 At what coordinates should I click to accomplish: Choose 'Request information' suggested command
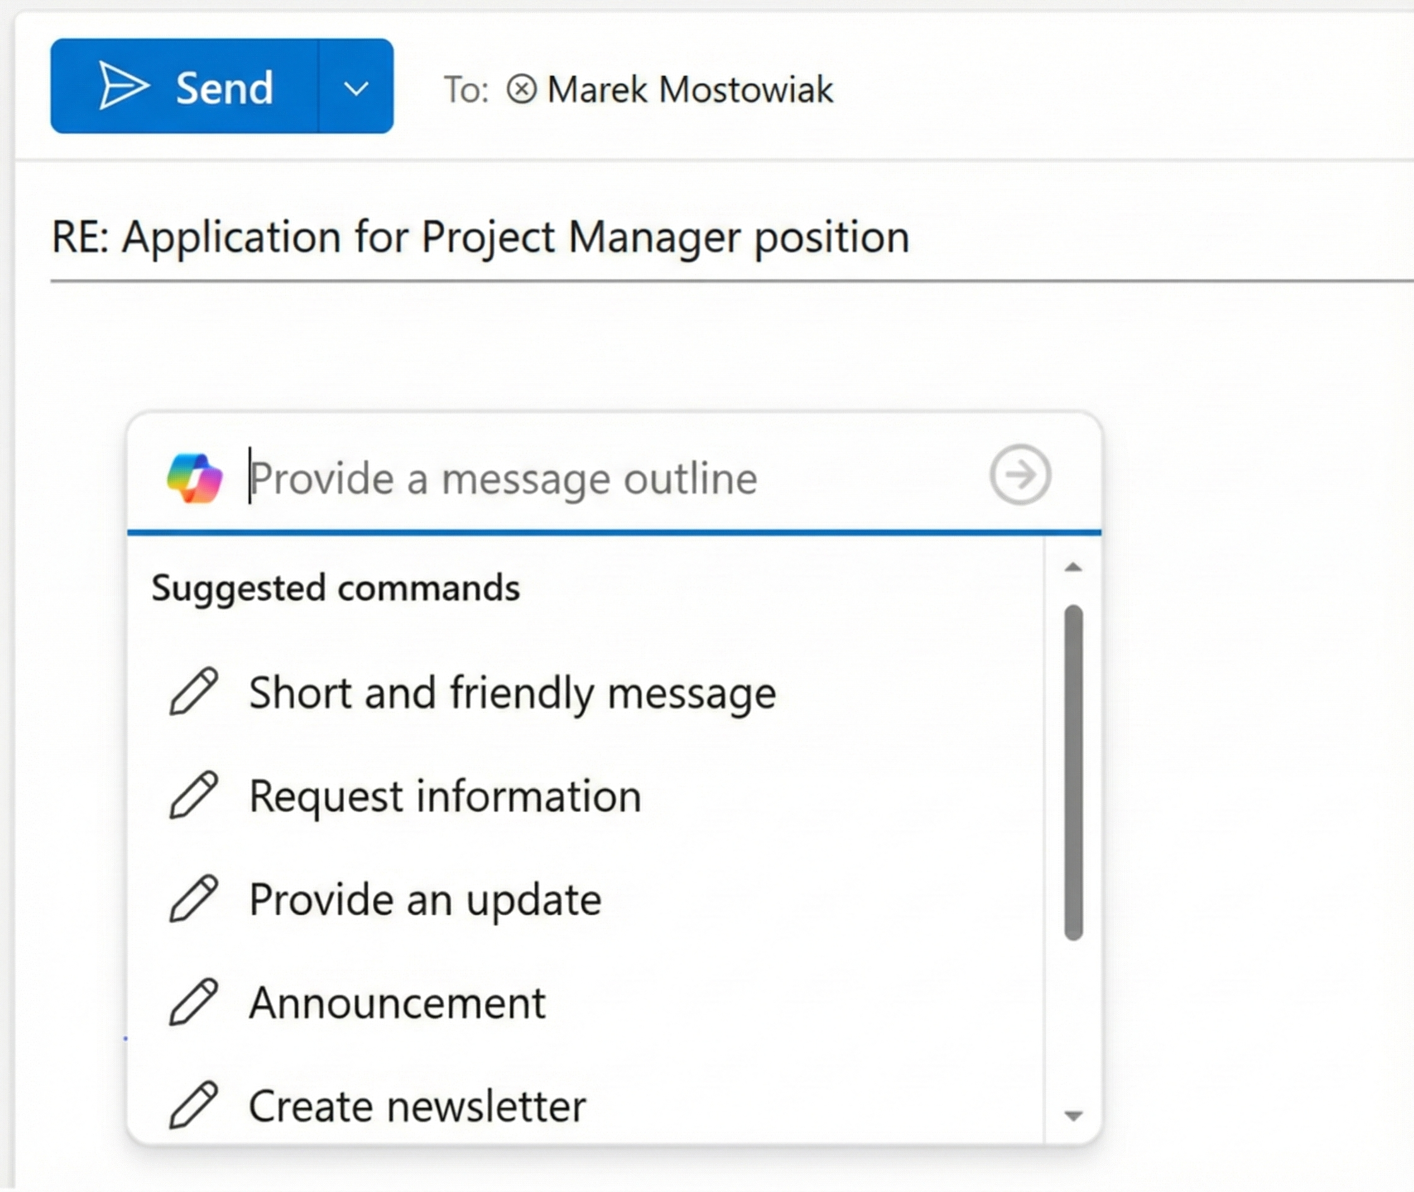pyautogui.click(x=444, y=796)
